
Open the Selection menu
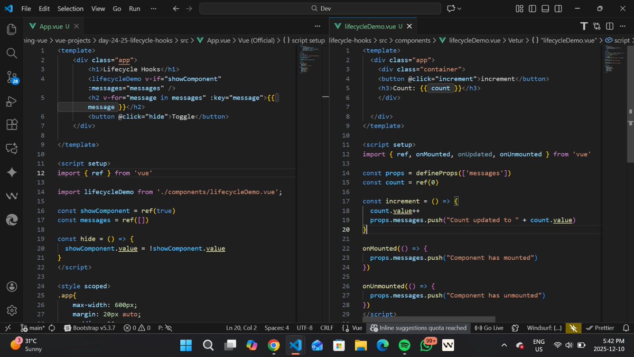point(70,8)
